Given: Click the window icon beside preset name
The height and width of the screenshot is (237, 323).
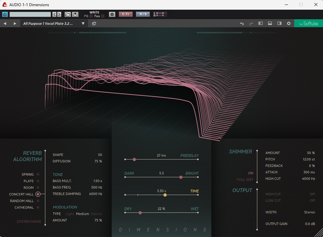Looking at the screenshot, I should click(x=94, y=24).
